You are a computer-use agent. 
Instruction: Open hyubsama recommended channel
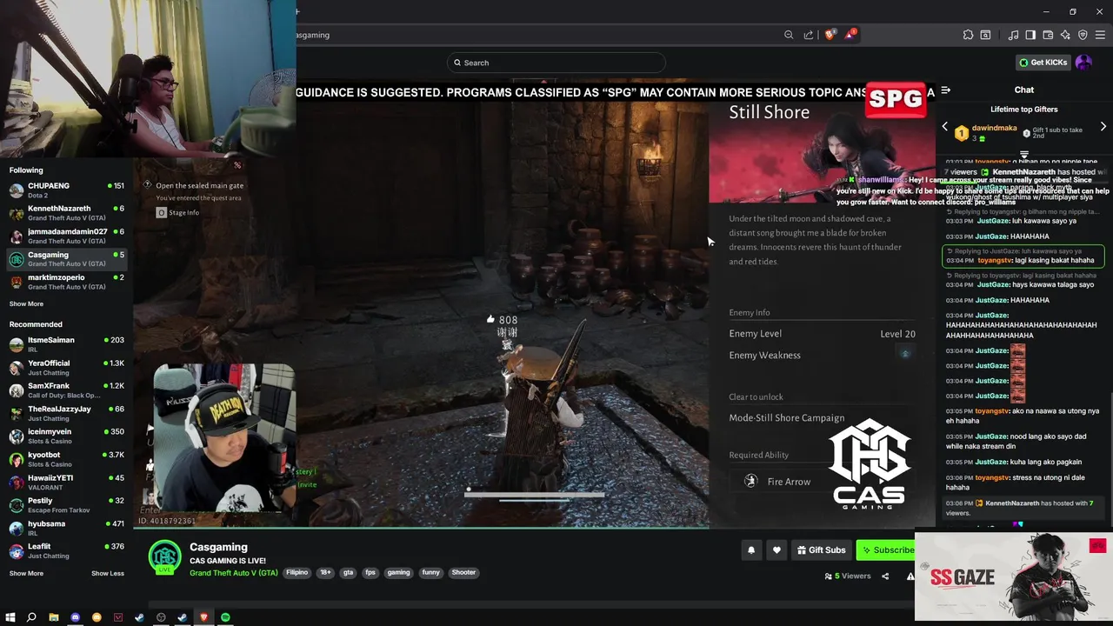(67, 529)
